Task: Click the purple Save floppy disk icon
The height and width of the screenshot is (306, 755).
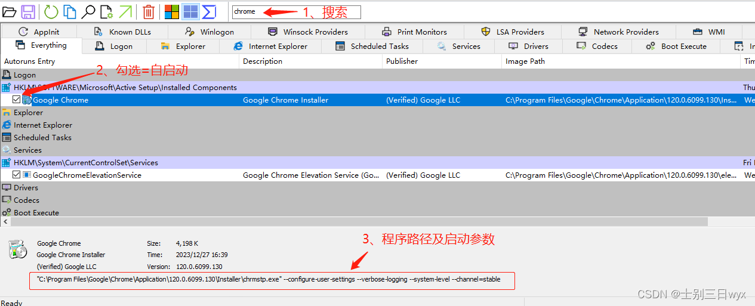Action: (x=28, y=11)
